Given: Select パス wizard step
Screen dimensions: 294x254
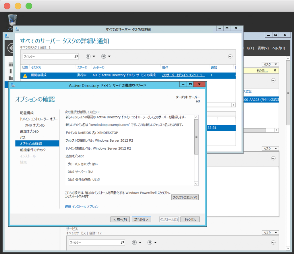Looking at the screenshot, I should tap(22, 138).
